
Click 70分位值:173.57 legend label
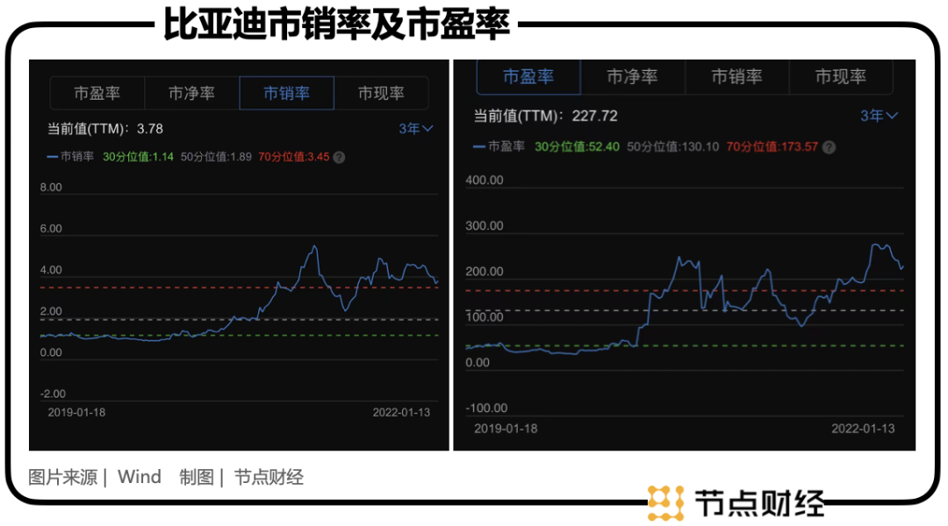coord(772,146)
